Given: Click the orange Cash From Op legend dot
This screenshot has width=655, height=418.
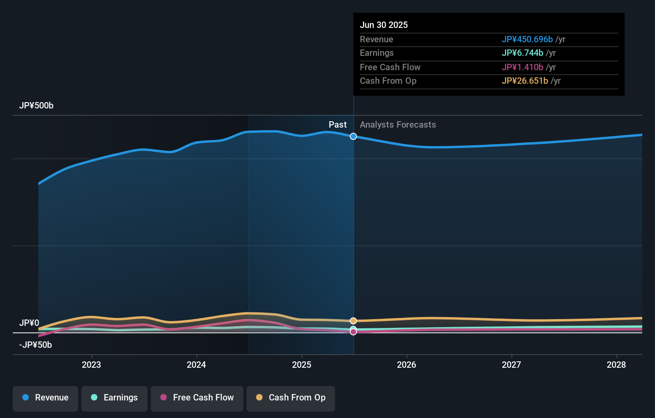Looking at the screenshot, I should [x=260, y=397].
